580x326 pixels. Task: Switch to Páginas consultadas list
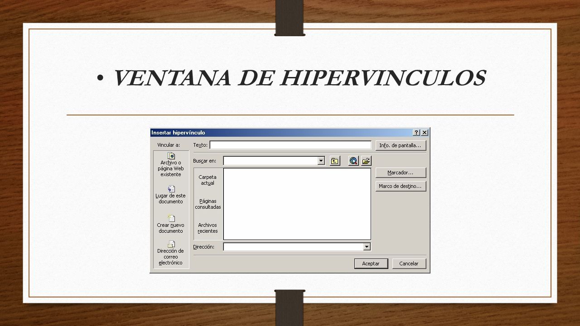click(x=208, y=204)
